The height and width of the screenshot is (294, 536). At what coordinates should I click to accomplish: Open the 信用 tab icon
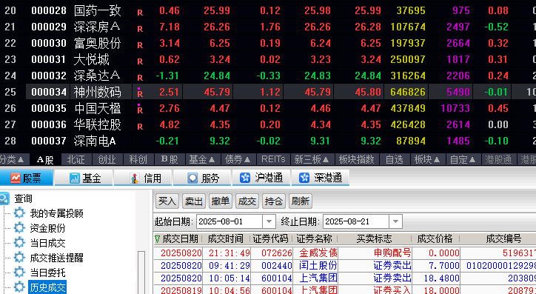tap(134, 178)
